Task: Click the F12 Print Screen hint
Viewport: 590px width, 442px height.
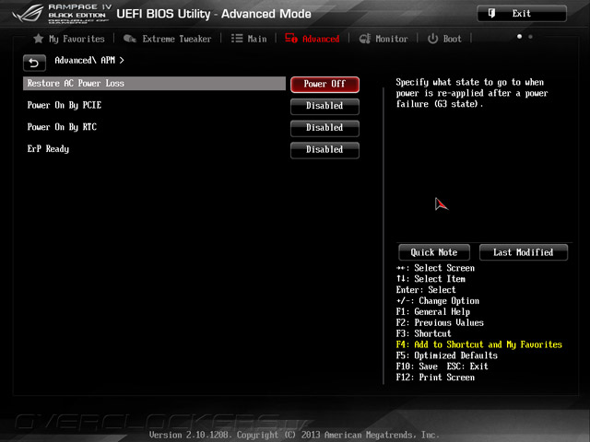Action: (435, 378)
